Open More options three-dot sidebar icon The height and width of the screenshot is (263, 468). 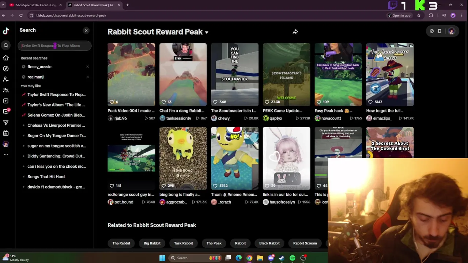tap(6, 154)
